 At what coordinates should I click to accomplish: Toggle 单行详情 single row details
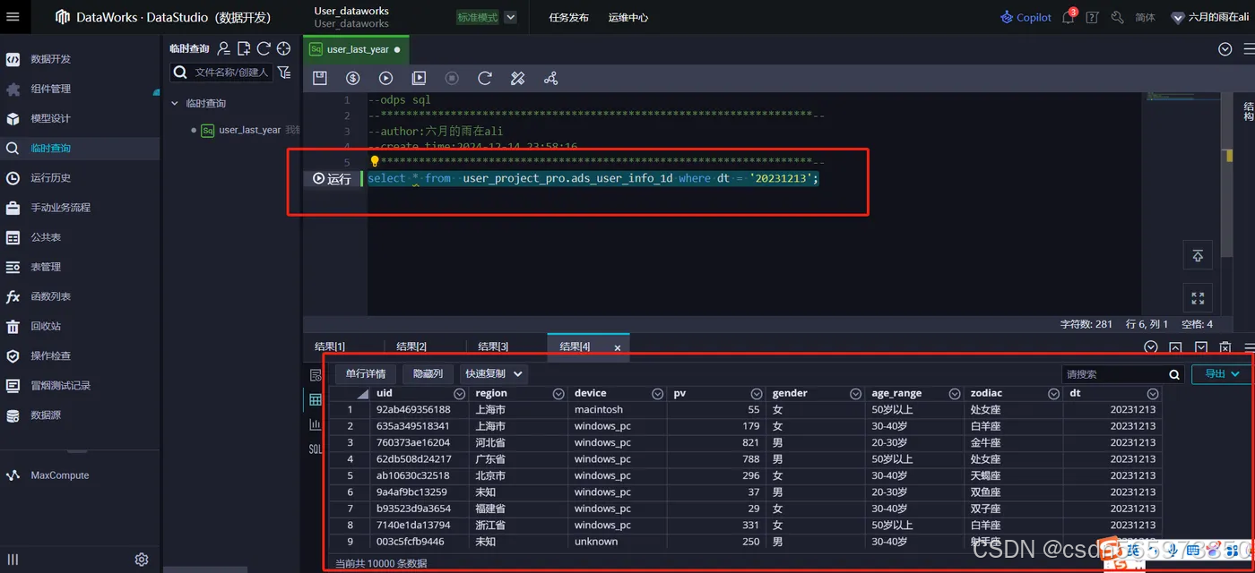pos(364,373)
